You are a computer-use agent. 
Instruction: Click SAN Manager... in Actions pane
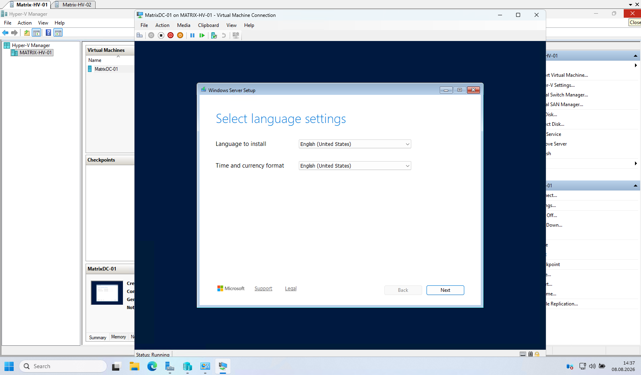tap(567, 105)
